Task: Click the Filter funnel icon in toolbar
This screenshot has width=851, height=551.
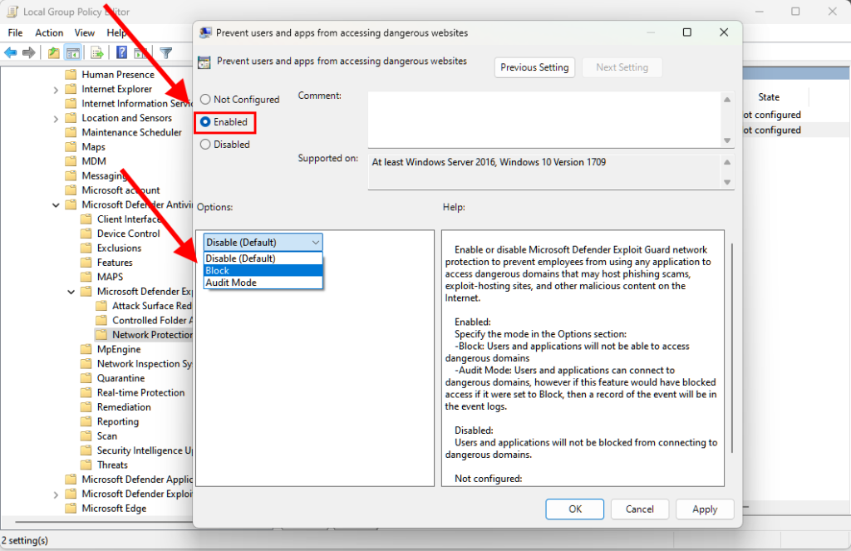Action: [x=165, y=52]
